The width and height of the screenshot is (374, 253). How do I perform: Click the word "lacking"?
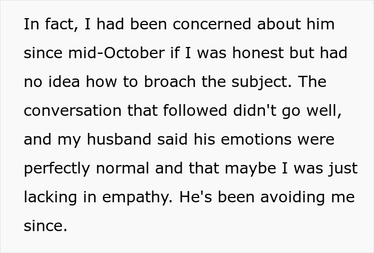pos(50,198)
